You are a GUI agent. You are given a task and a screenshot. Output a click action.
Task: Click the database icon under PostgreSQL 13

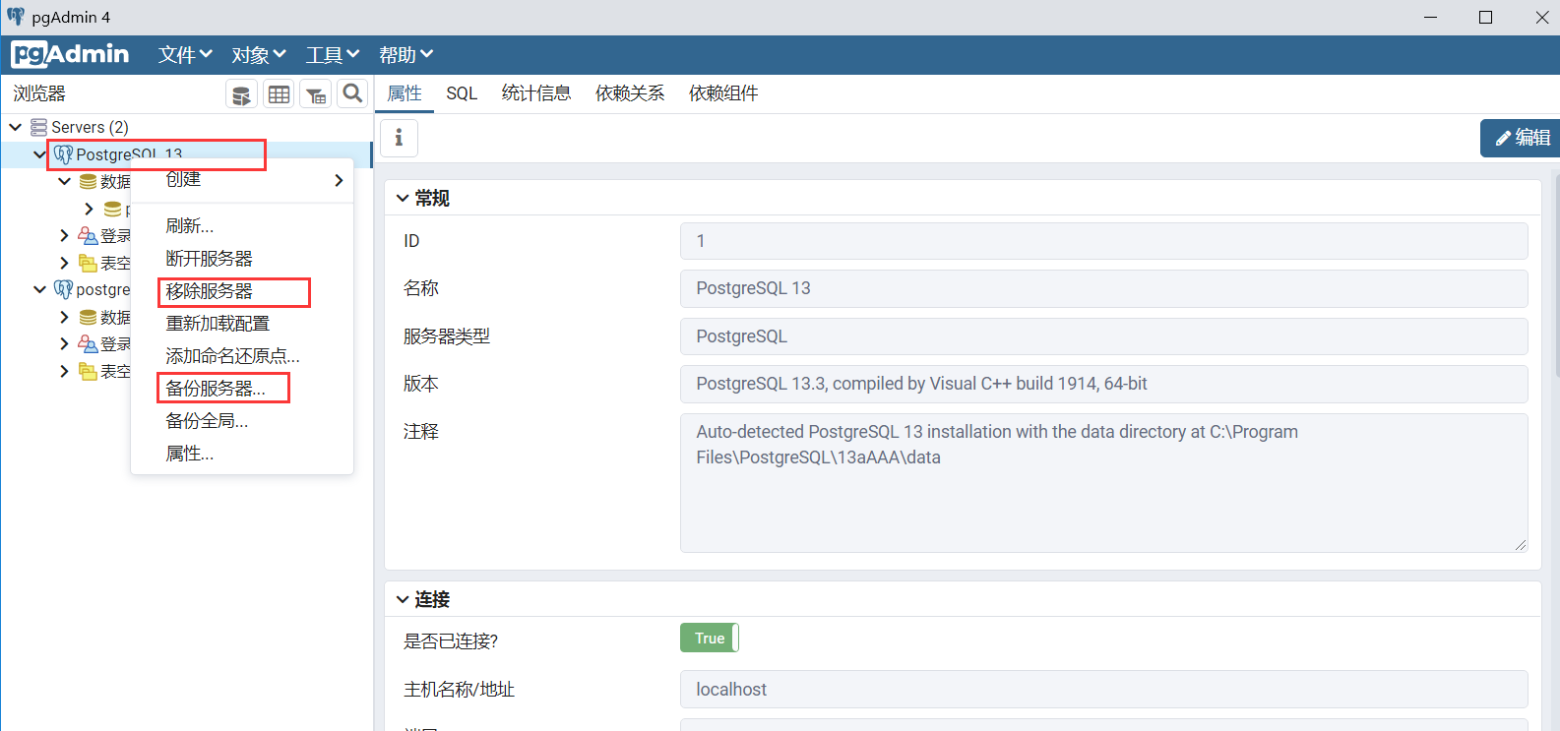pyautogui.click(x=88, y=182)
